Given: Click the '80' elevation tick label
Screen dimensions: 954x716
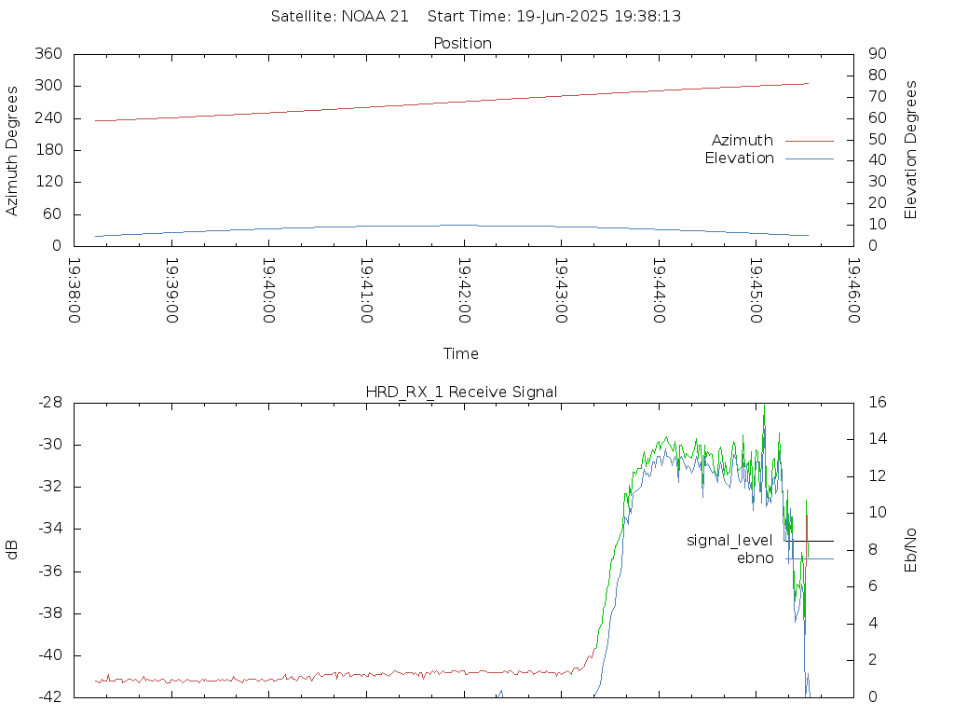Looking at the screenshot, I should (x=878, y=76).
